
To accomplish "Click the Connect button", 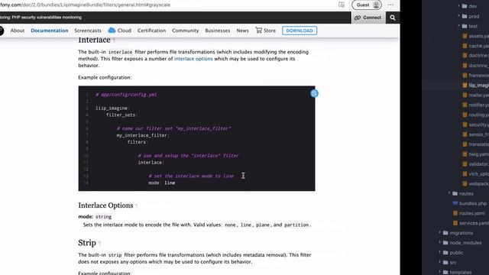I will (368, 18).
